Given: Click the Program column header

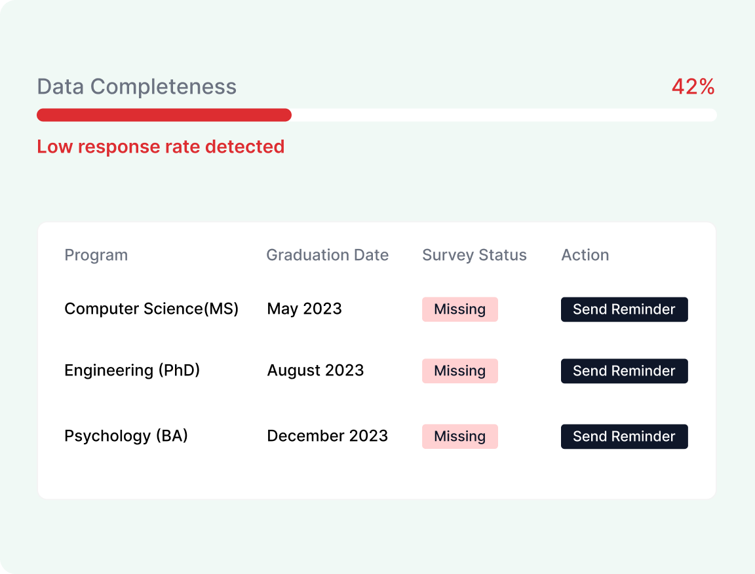Looking at the screenshot, I should coord(96,255).
